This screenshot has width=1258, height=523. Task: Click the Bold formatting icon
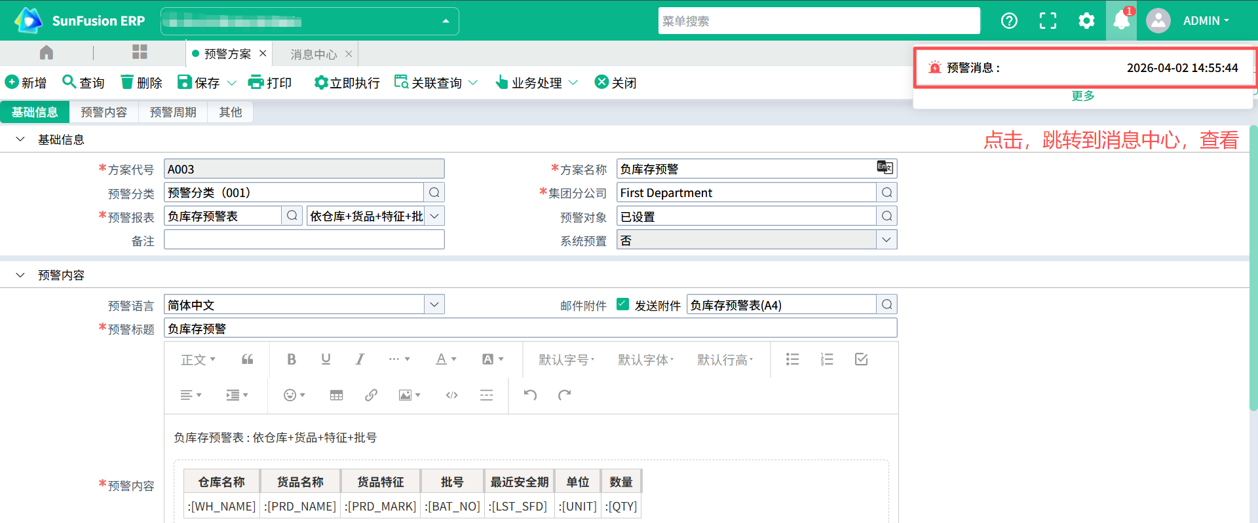(x=292, y=359)
